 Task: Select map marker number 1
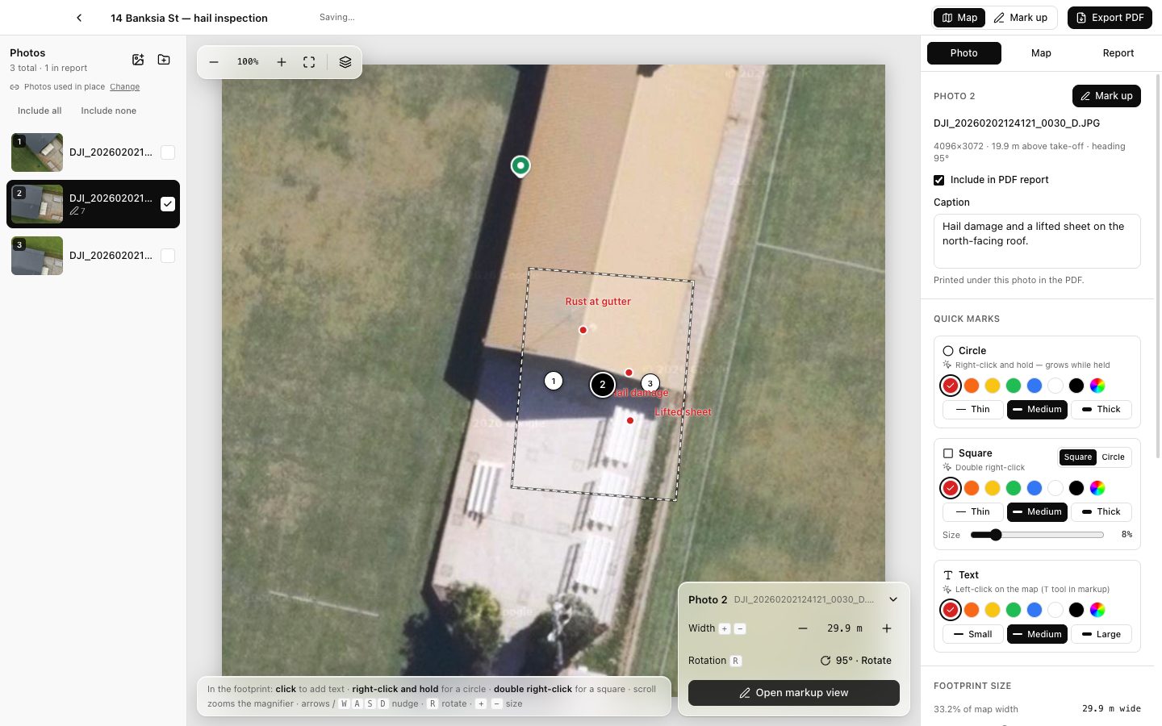coord(554,381)
